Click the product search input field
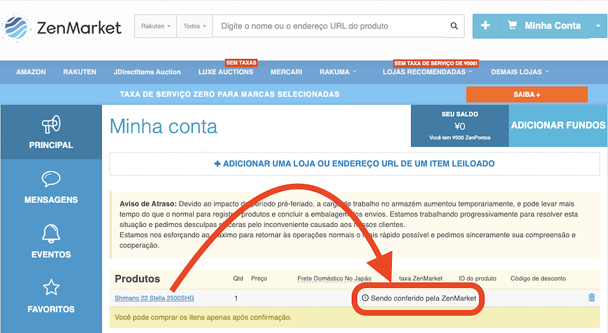The height and width of the screenshot is (333, 608). 328,26
